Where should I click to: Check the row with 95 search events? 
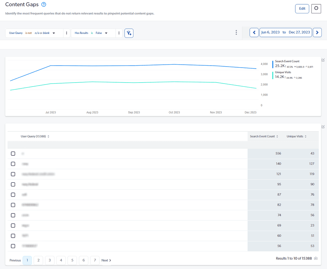point(13,184)
